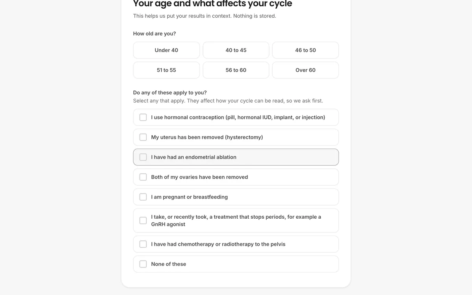Viewport: 472px width, 295px height.
Task: Select the Over 60 age option
Action: [x=306, y=70]
